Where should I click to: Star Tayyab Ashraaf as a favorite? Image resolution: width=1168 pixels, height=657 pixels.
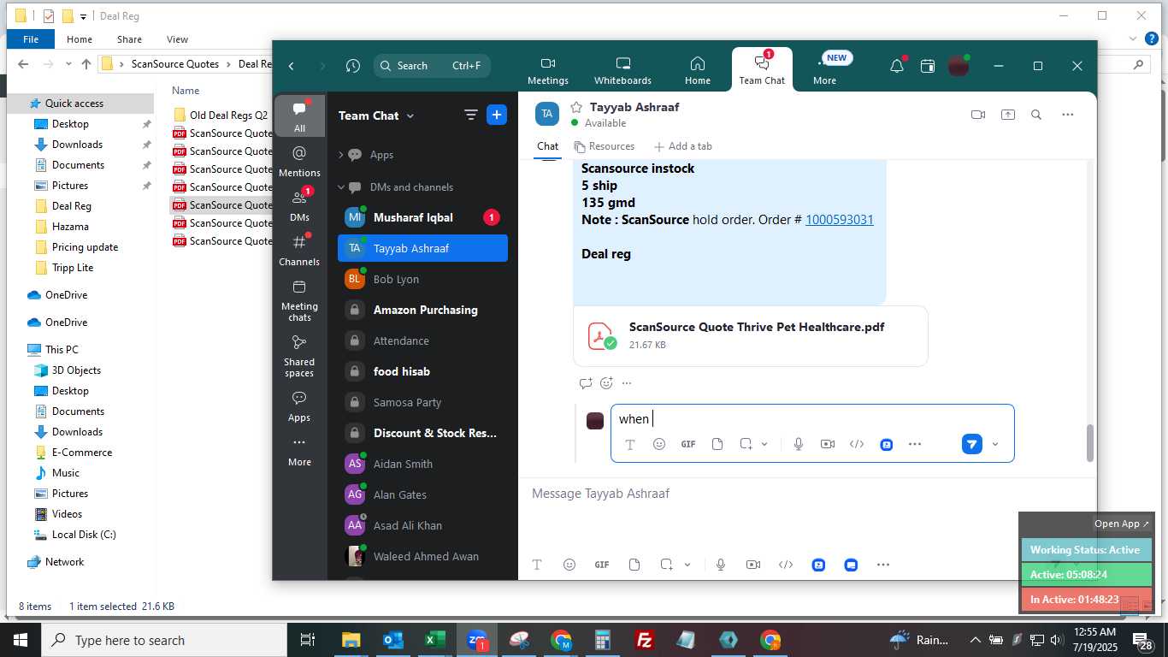576,107
